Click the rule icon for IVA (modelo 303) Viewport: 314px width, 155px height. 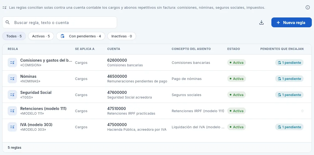point(12,127)
